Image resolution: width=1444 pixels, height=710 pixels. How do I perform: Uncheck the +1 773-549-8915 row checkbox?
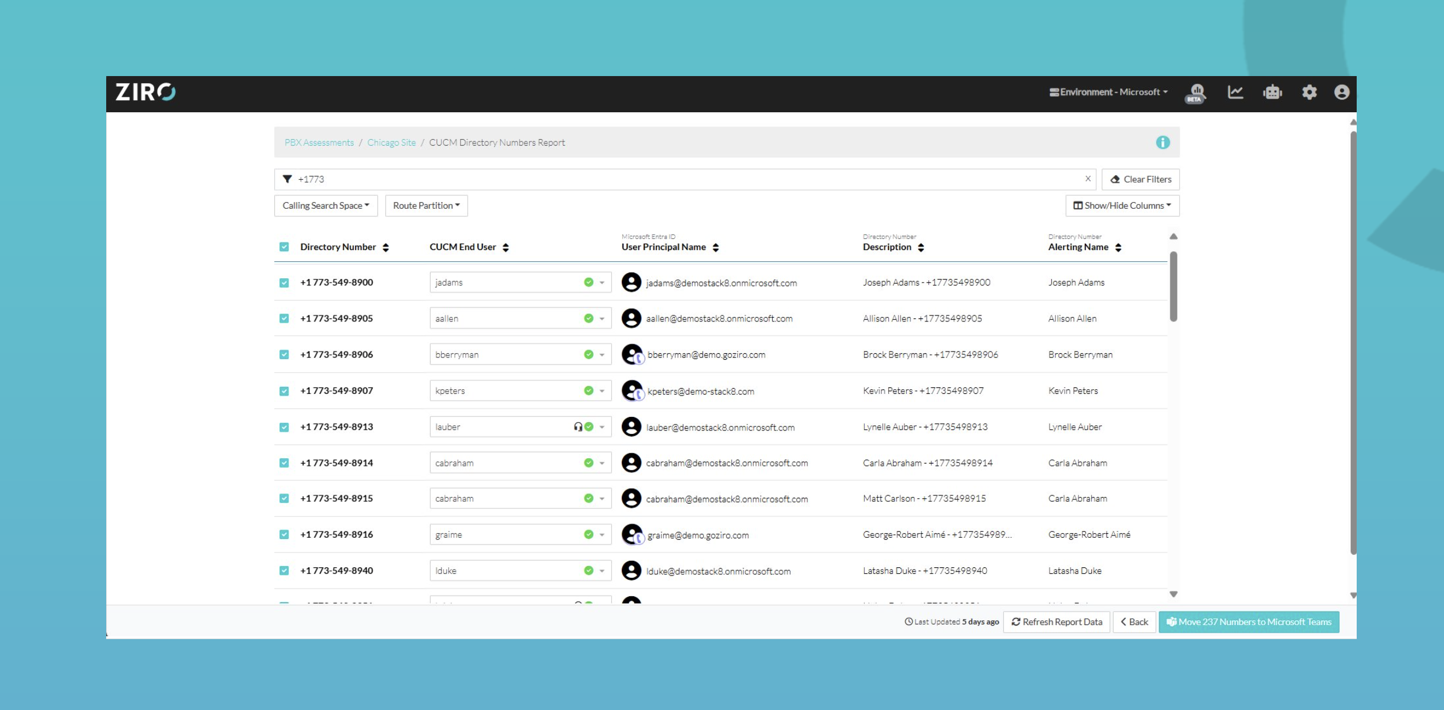click(x=284, y=498)
